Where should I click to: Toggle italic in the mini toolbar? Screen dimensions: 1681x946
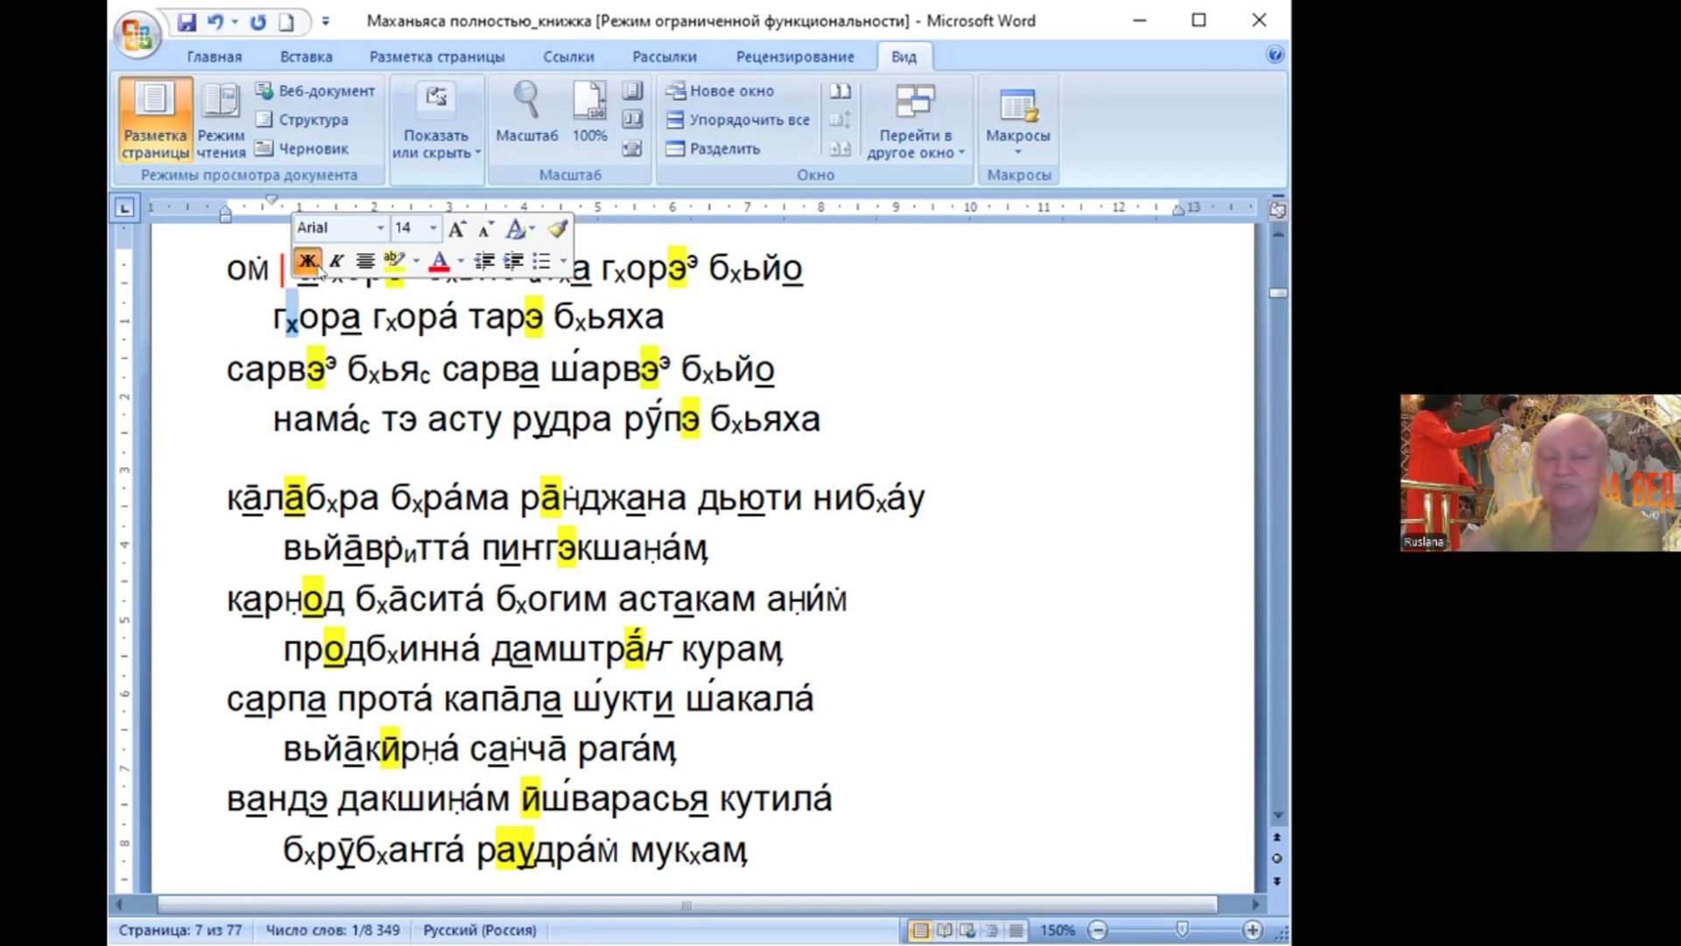[x=336, y=261]
